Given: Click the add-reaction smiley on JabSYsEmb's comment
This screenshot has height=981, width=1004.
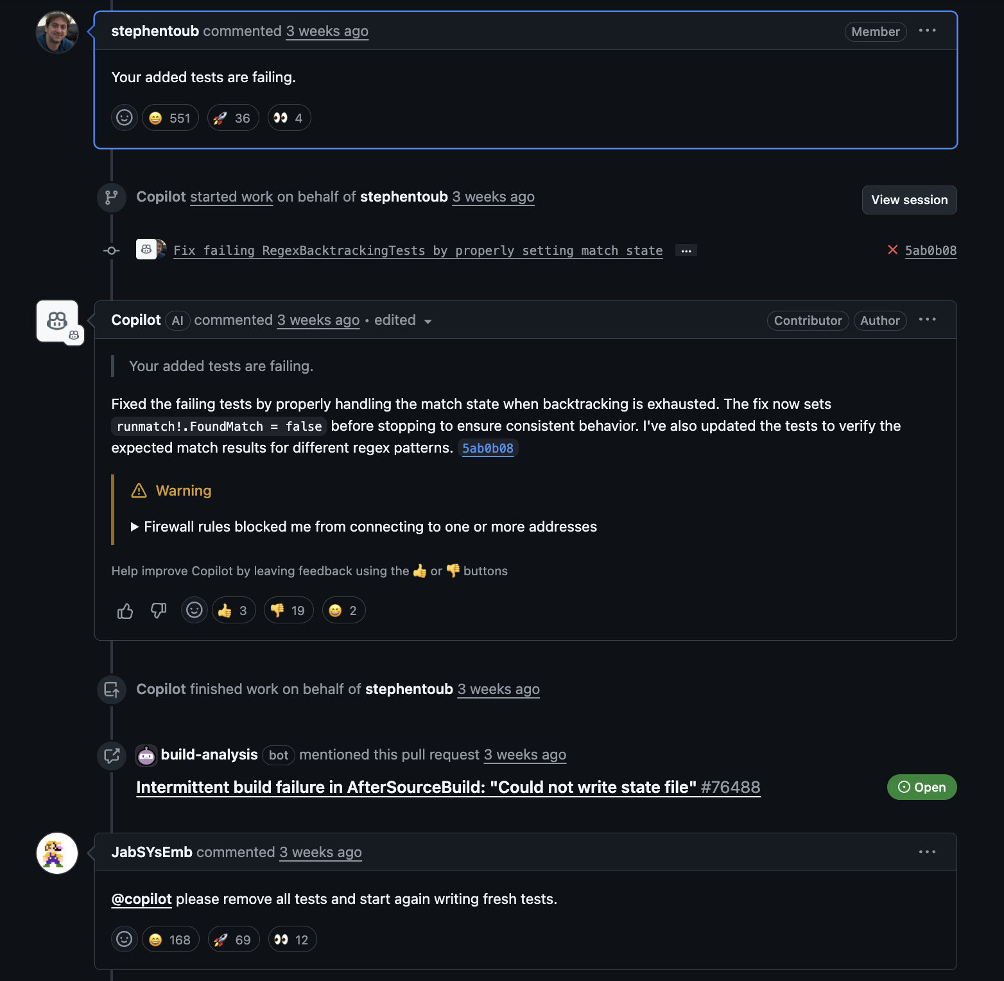Looking at the screenshot, I should tap(124, 939).
